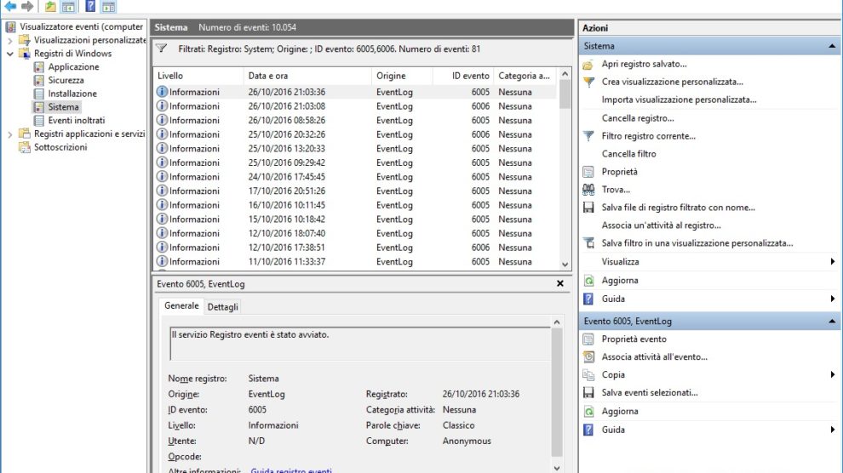Close the event 6005 preview pane
This screenshot has height=473, width=843.
(x=559, y=283)
